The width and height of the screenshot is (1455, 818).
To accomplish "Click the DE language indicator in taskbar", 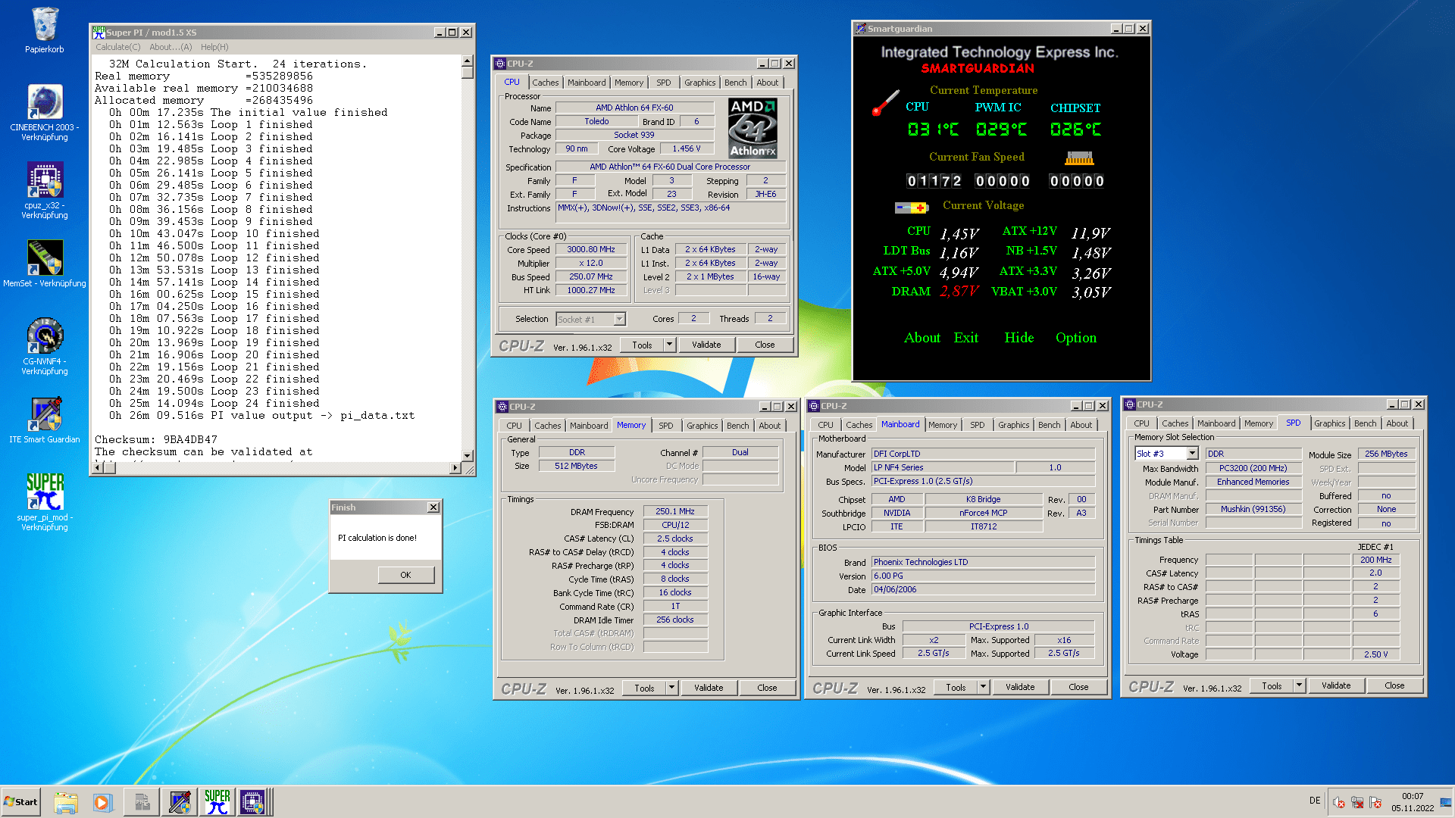I will pos(1315,801).
